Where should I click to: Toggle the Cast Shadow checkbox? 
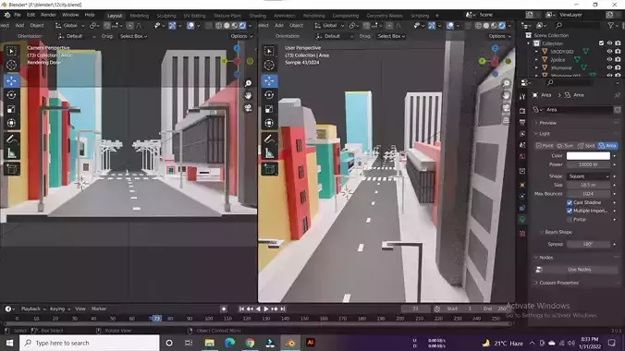[570, 202]
